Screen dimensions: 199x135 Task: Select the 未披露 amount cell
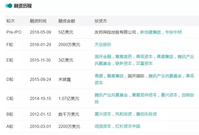click(65, 79)
